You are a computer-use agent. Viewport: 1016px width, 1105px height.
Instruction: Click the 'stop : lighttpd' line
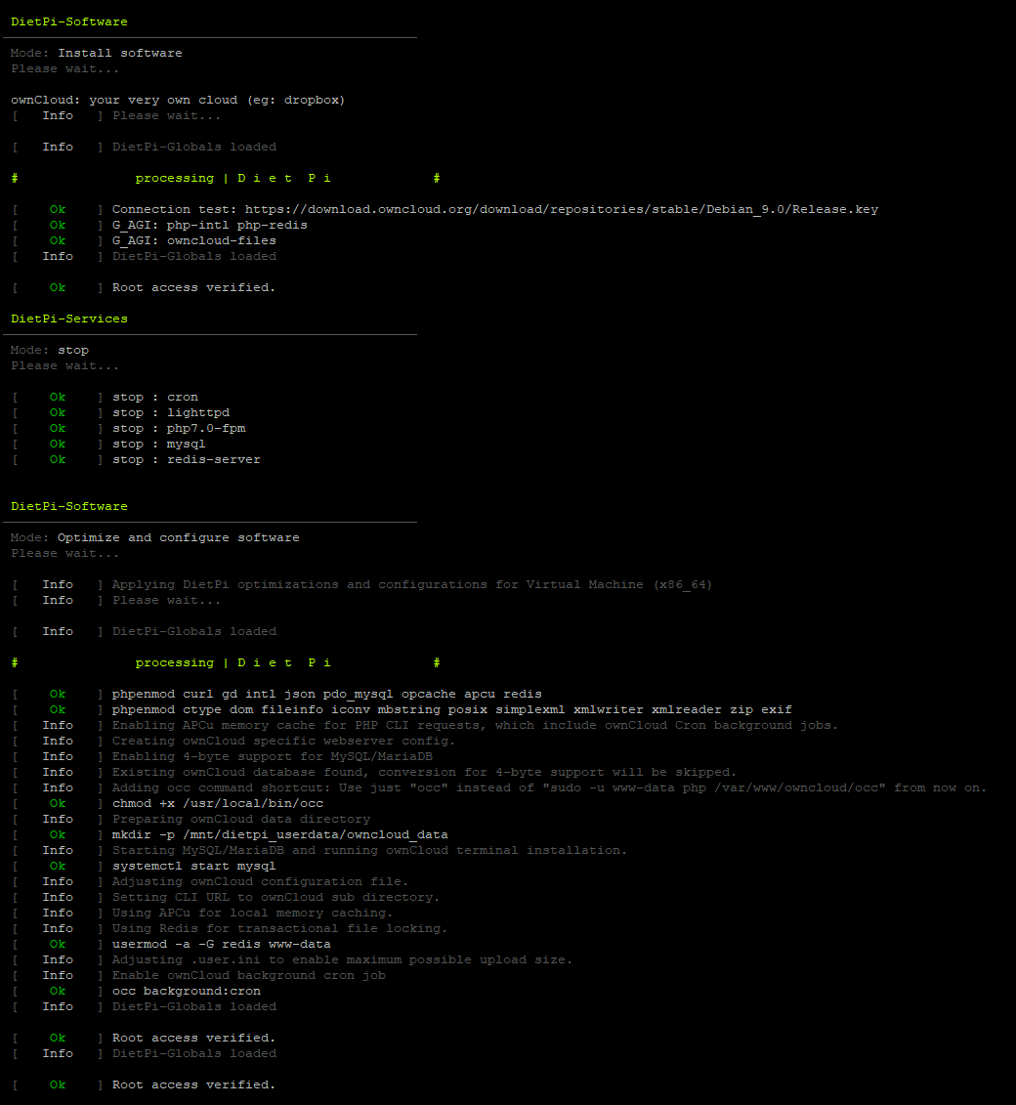171,413
